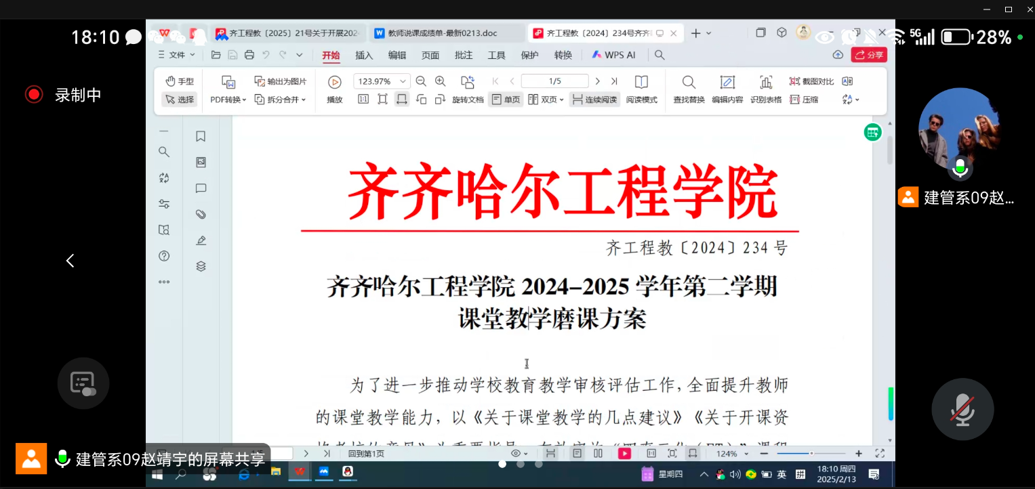1035x489 pixels.
Task: Toggle Continuous Reading (连续阅读) mode
Action: click(594, 100)
